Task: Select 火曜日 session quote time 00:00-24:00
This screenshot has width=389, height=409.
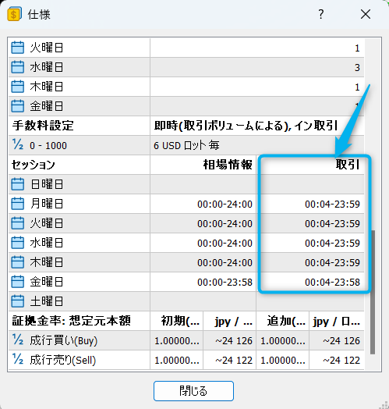Action: pyautogui.click(x=225, y=223)
